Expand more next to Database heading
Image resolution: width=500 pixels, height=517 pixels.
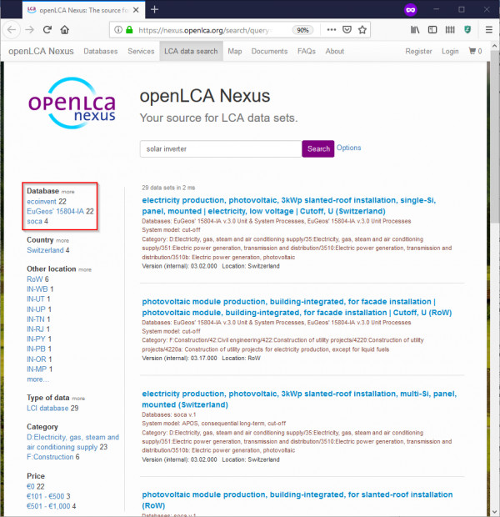coord(67,192)
